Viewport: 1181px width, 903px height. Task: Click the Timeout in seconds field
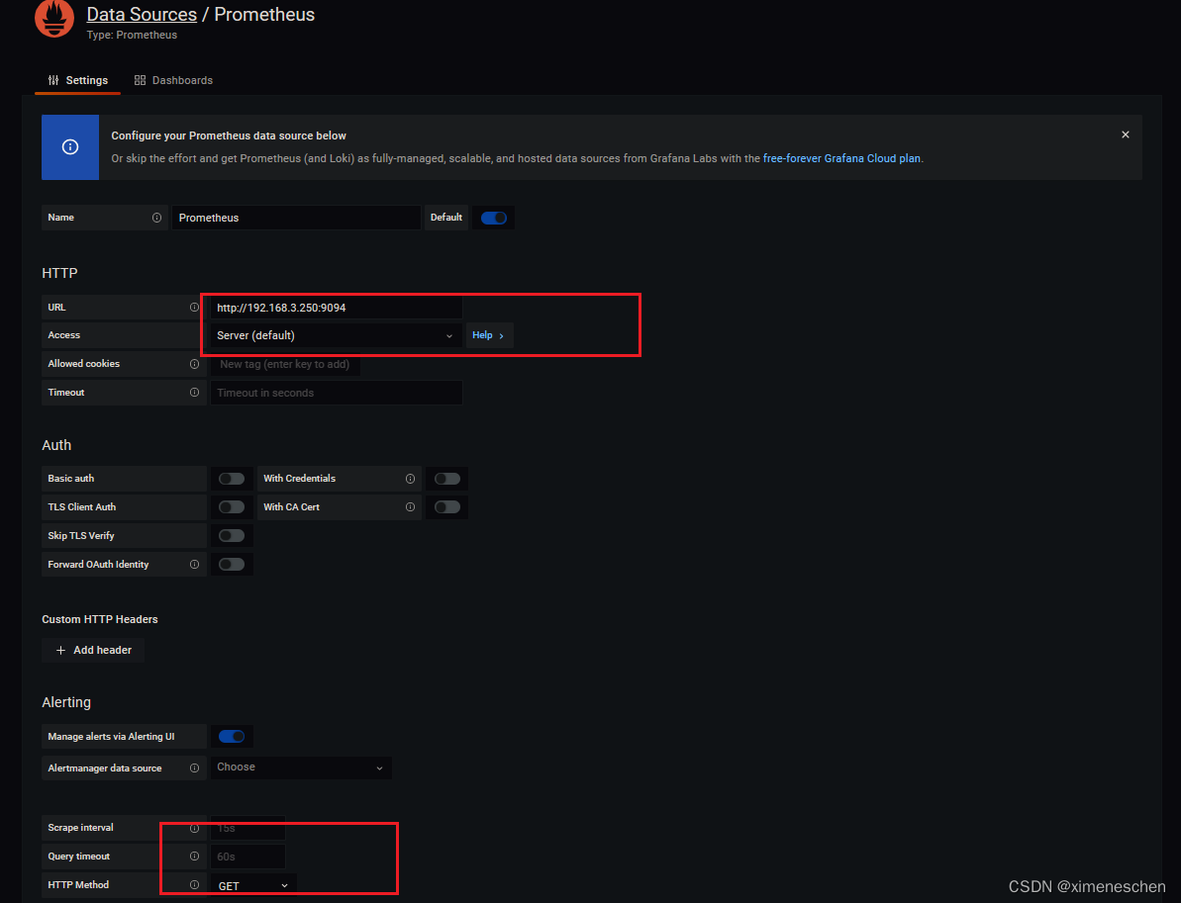click(x=336, y=393)
